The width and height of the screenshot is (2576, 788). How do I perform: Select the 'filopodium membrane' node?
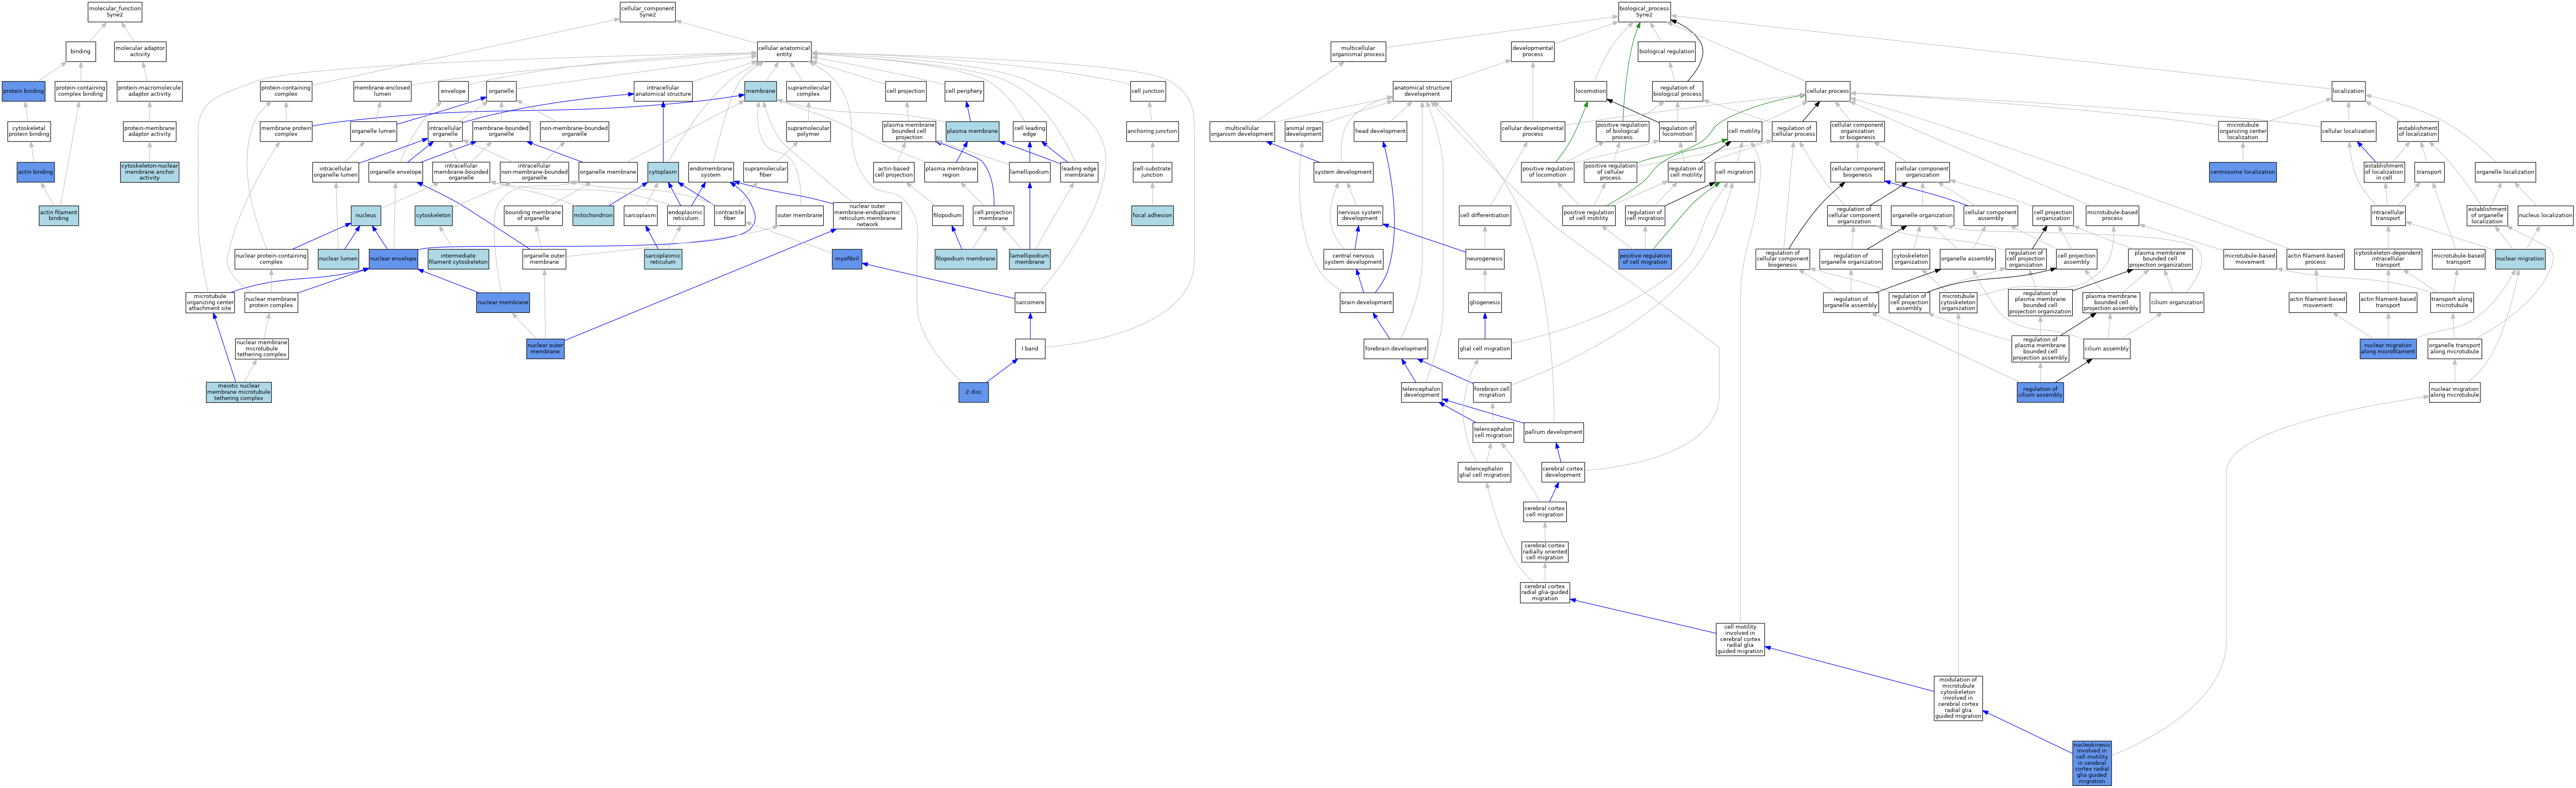pos(966,259)
